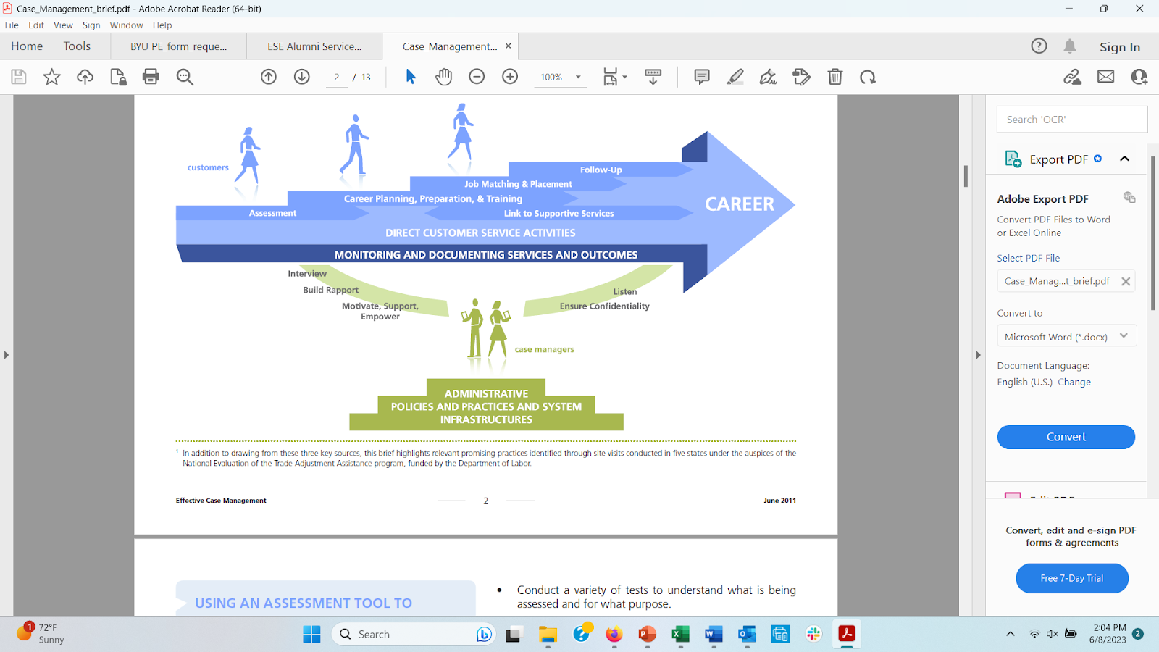The height and width of the screenshot is (652, 1159).
Task: Open the View menu
Action: pos(63,25)
